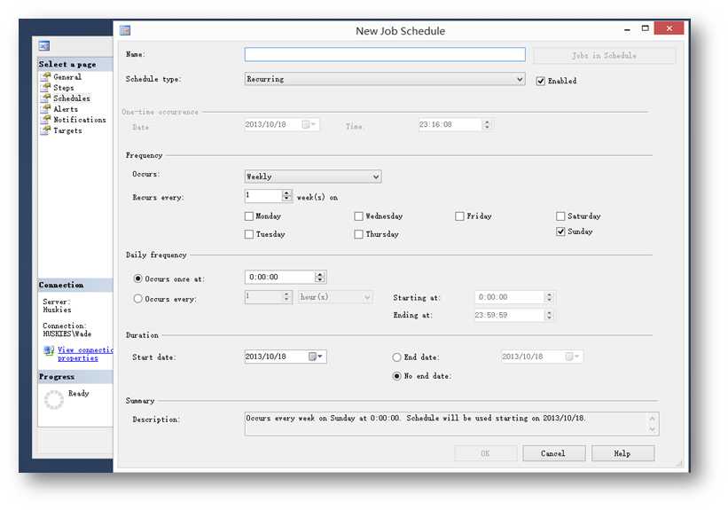Check the Friday checkbox
The image size is (728, 510).
click(x=459, y=216)
